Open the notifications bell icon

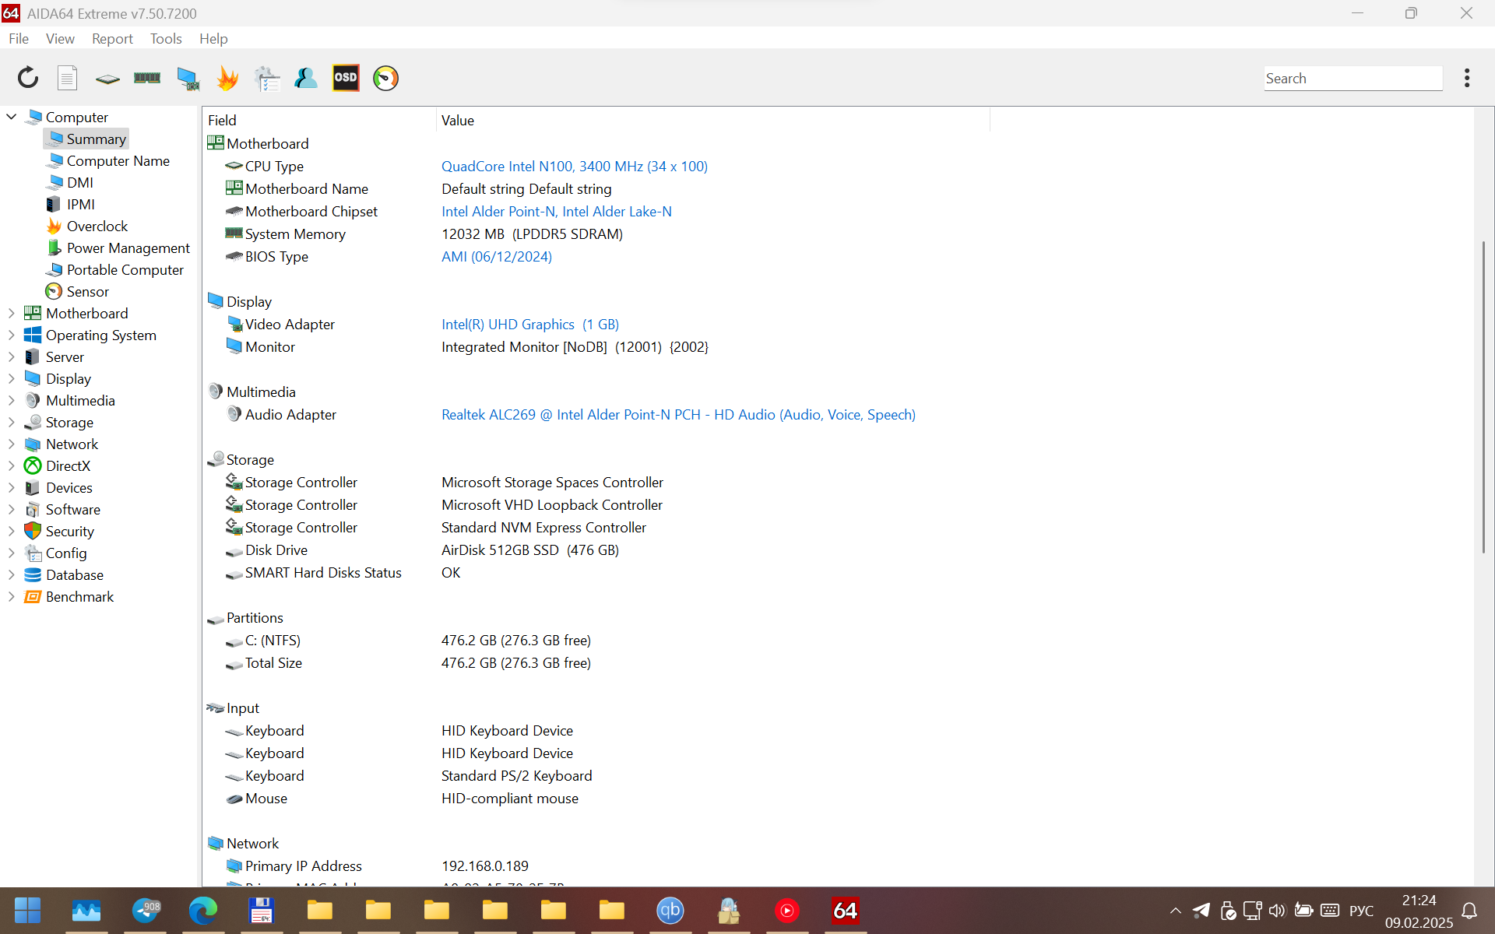click(x=1469, y=910)
